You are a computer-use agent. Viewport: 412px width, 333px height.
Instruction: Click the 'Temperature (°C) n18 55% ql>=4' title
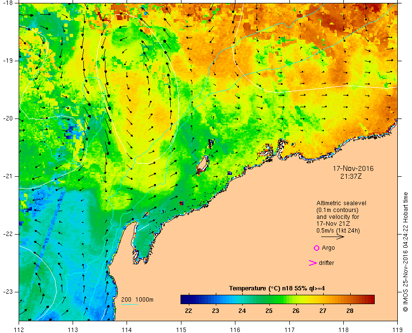tap(277, 288)
